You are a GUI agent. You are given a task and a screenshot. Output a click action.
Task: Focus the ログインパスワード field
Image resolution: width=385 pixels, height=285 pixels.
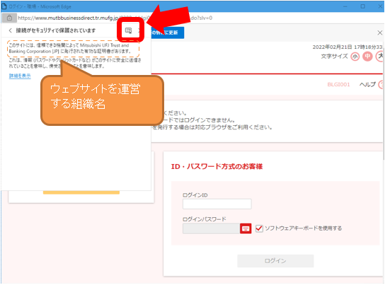(x=211, y=228)
